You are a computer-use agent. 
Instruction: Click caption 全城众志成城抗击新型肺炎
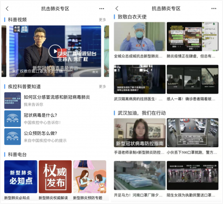click(138, 56)
